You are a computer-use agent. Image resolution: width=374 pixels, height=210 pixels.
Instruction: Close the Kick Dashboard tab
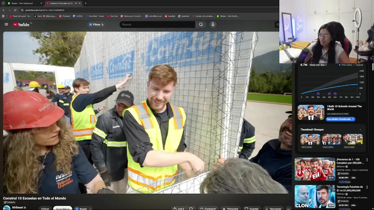click(41, 3)
